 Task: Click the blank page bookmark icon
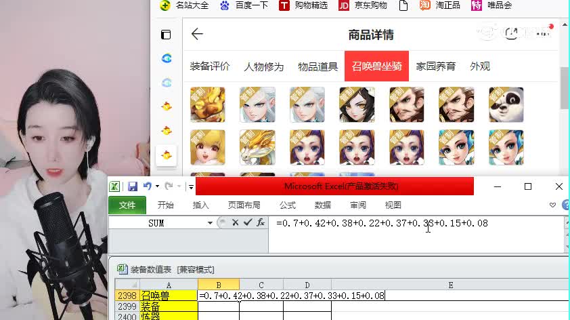[403, 5]
